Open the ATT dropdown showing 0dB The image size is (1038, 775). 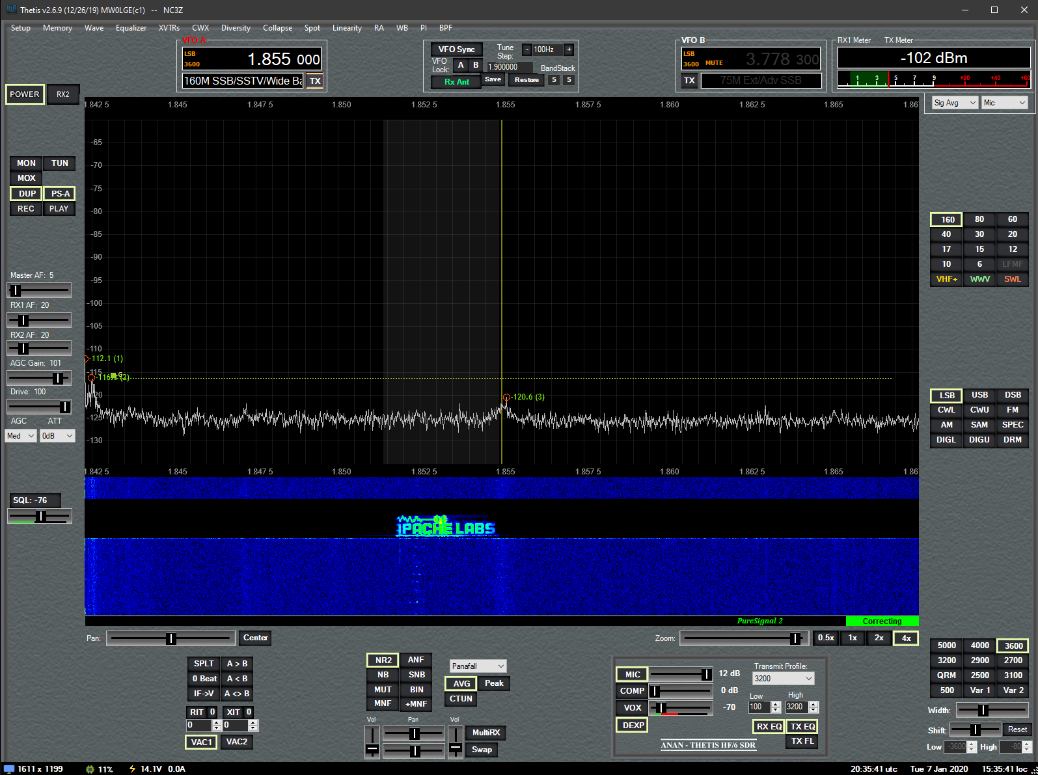57,436
